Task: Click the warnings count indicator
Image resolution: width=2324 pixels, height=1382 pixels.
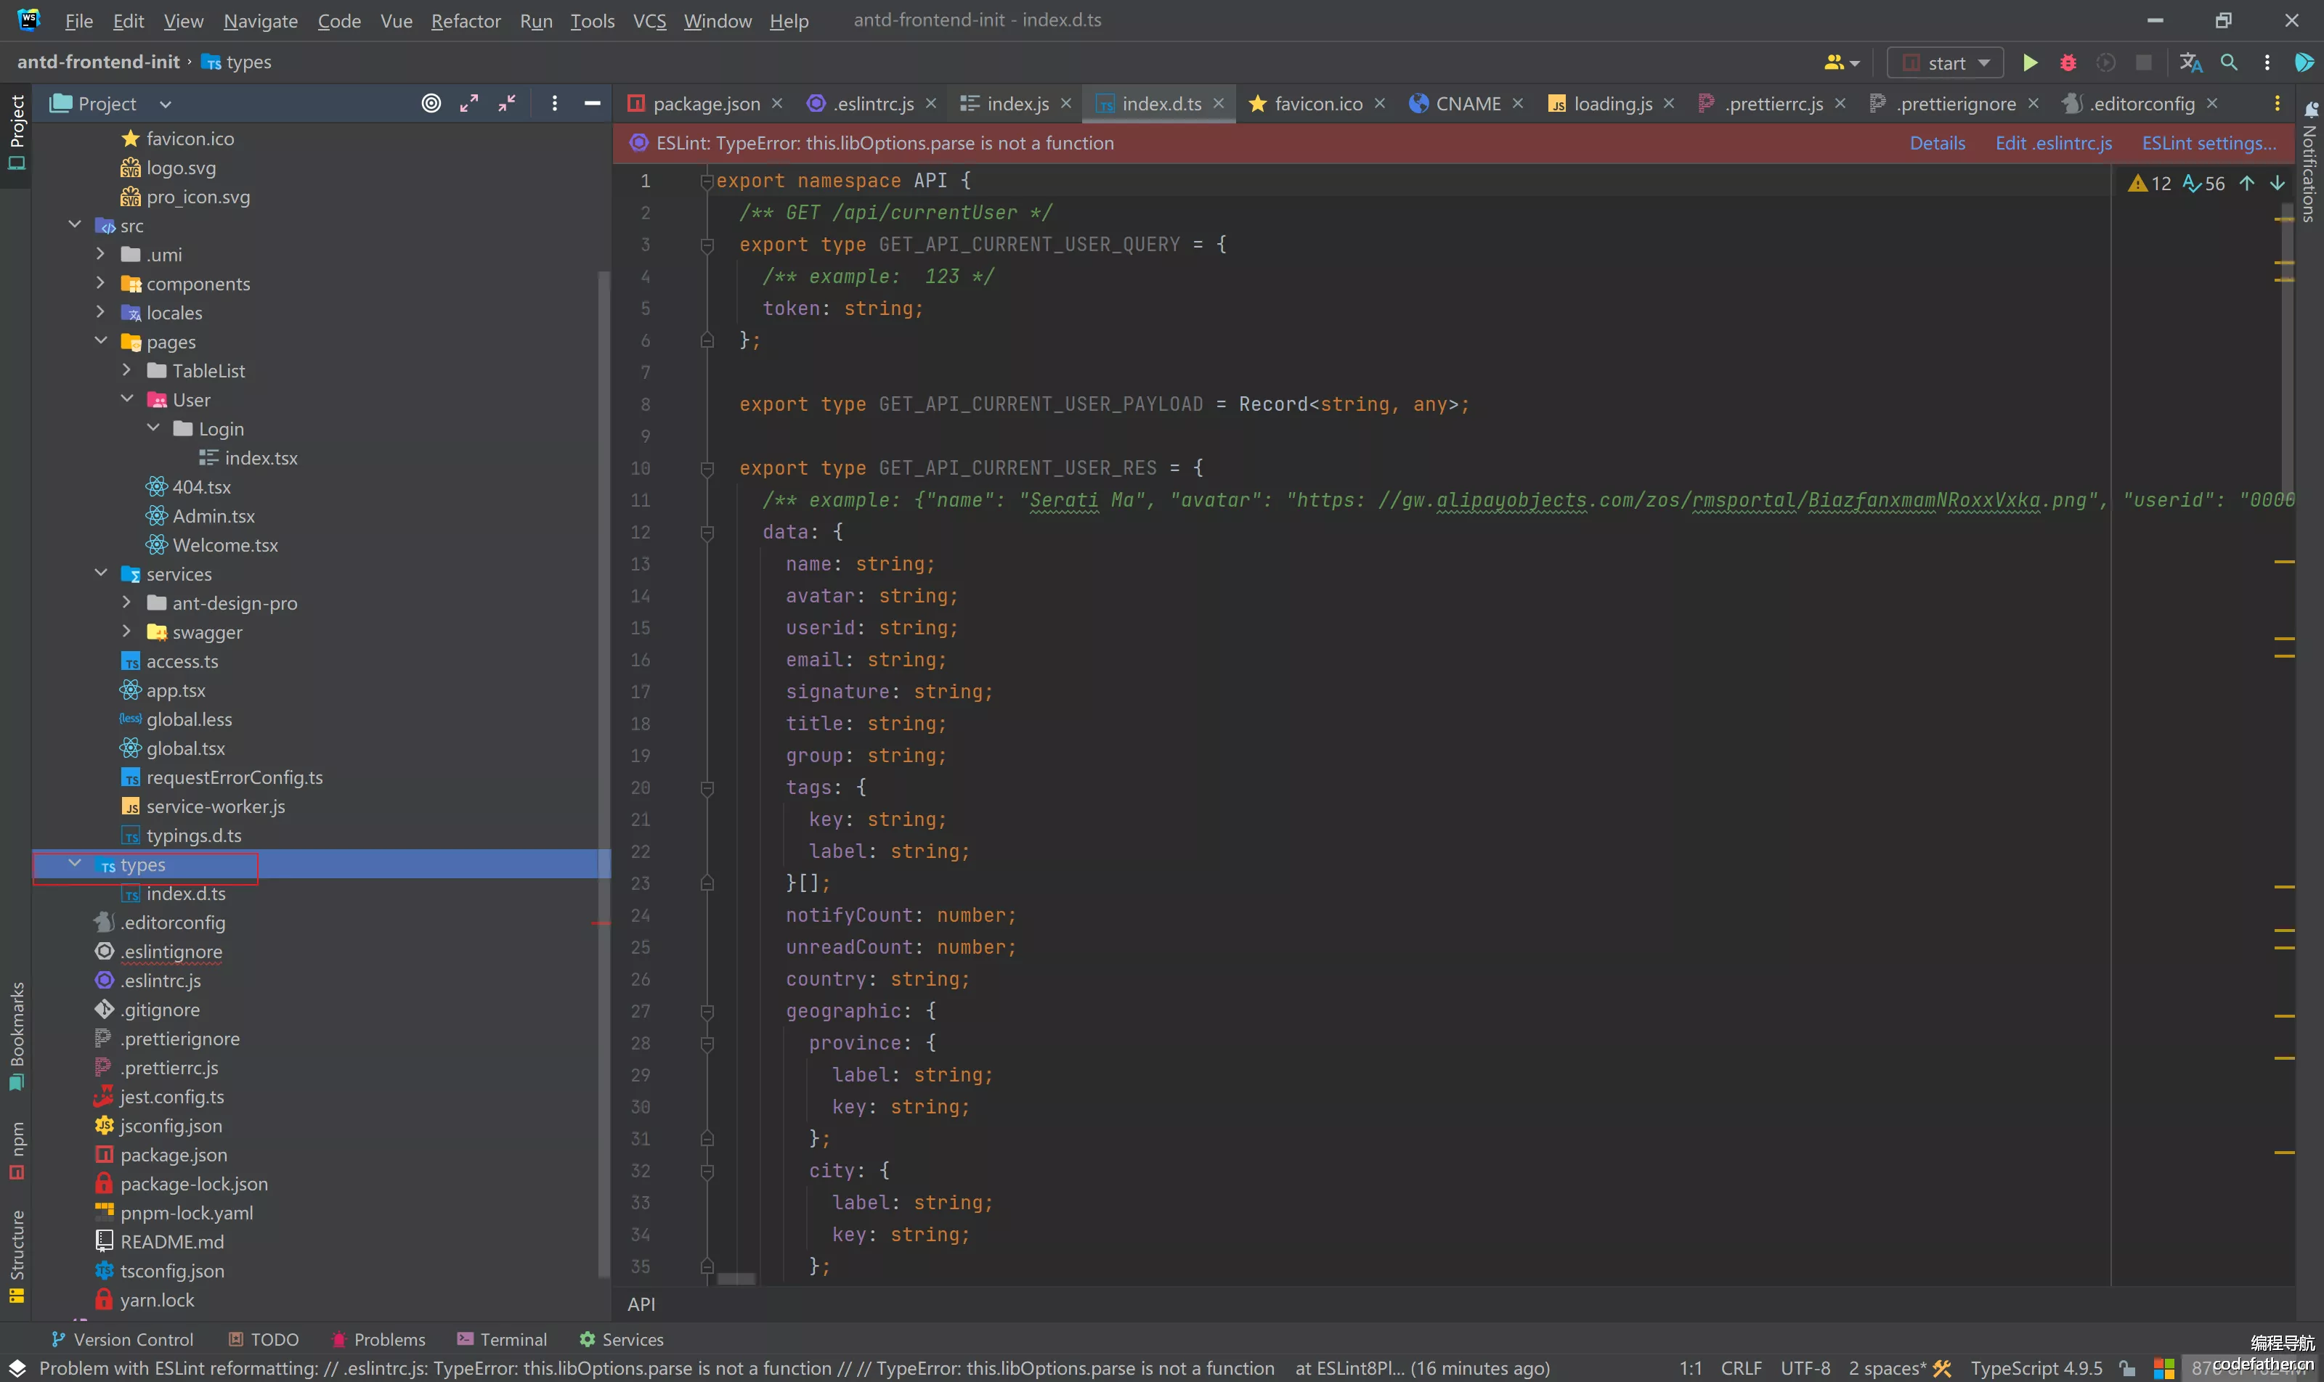Action: tap(2150, 184)
